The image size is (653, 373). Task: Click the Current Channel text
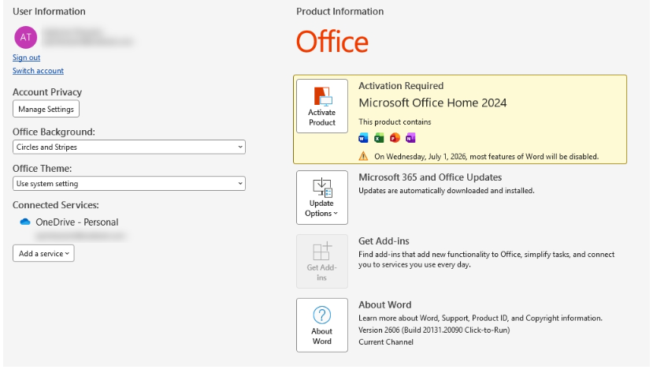(x=386, y=342)
